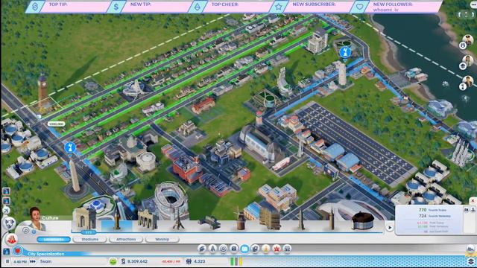Image resolution: width=477 pixels, height=268 pixels.
Task: Open the zoning tools menu icon
Action: click(212, 249)
